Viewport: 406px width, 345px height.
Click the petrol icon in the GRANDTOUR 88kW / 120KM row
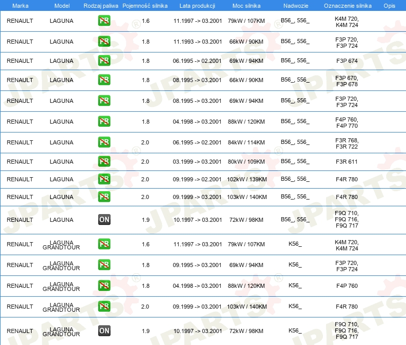(x=104, y=285)
